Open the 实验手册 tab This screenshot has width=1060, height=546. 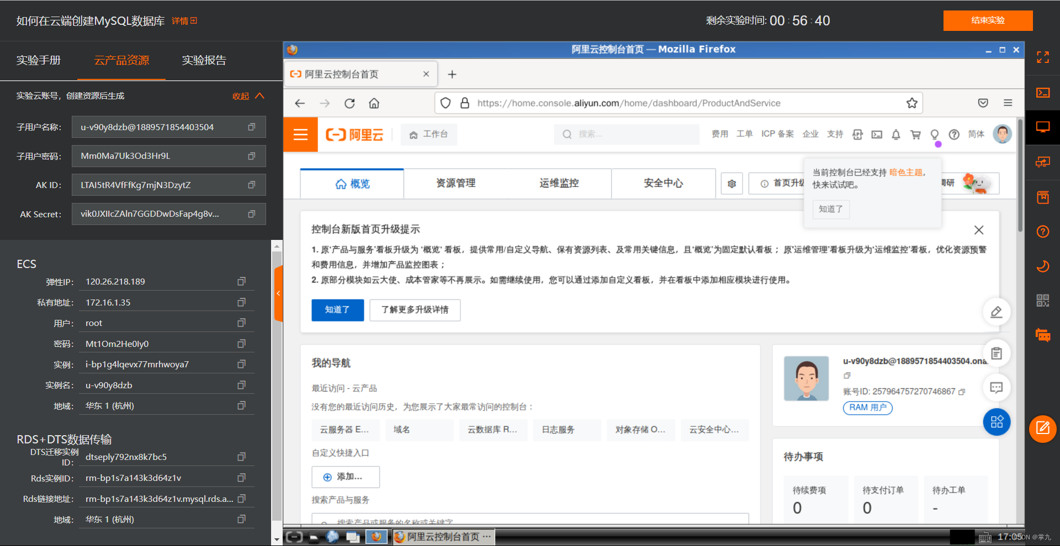(39, 60)
